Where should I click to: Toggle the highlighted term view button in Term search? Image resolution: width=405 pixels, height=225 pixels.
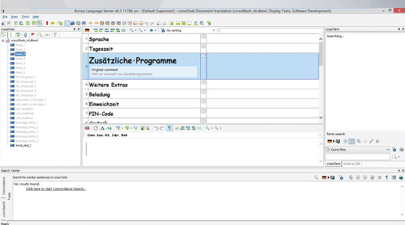click(x=352, y=141)
